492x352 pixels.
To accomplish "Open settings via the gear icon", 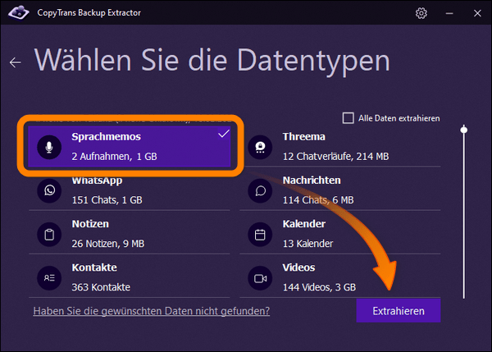I will (421, 13).
